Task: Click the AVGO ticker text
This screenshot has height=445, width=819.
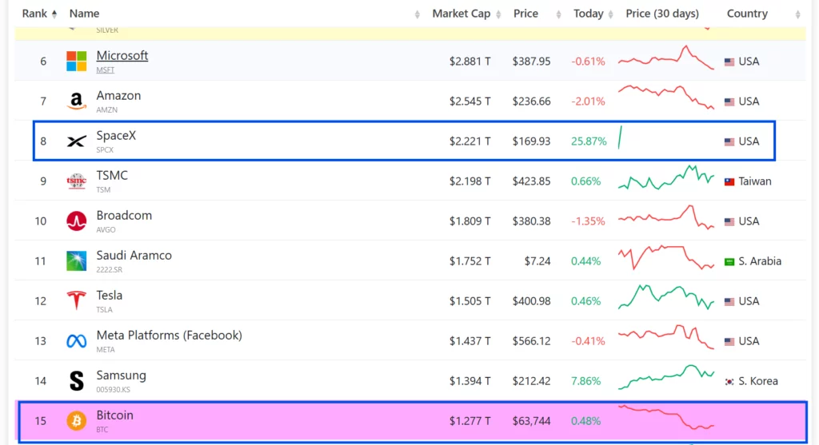Action: point(106,229)
